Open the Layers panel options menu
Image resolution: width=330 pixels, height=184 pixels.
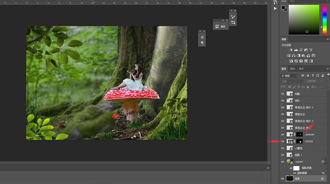(327, 69)
